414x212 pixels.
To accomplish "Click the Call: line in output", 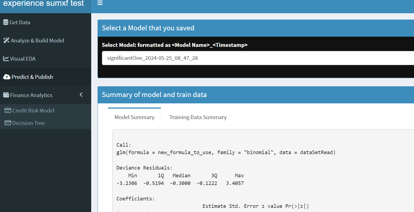I will coord(124,145).
